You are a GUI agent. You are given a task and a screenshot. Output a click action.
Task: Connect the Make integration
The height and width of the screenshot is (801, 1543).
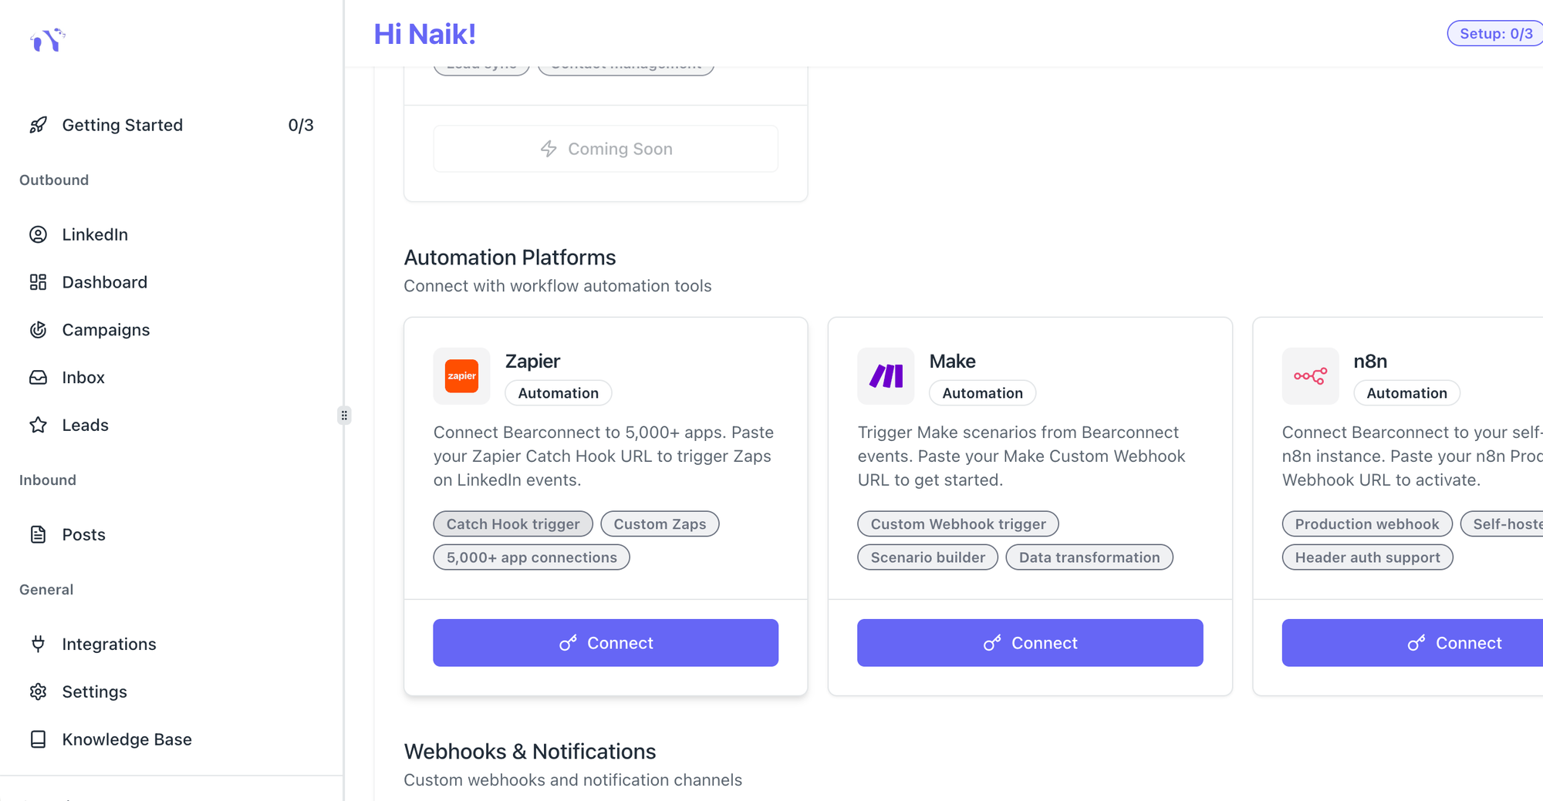click(1030, 643)
